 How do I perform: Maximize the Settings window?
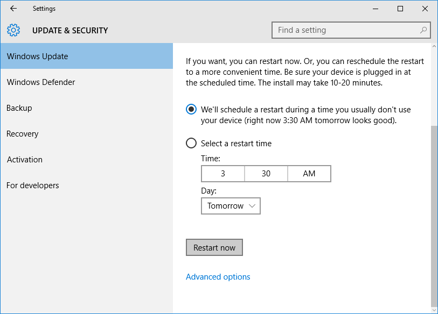[x=400, y=9]
